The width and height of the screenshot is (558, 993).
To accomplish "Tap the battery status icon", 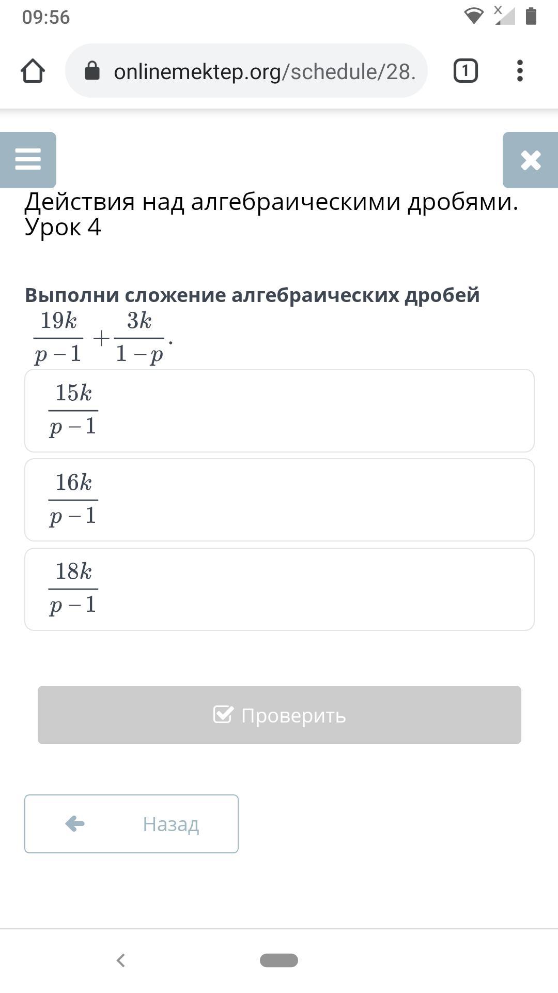I will tap(531, 16).
